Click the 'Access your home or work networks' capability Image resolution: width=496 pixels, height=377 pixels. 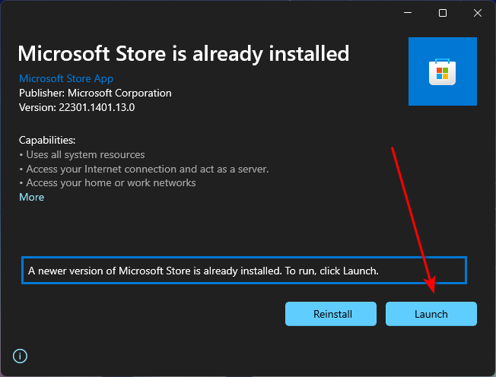pyautogui.click(x=111, y=182)
